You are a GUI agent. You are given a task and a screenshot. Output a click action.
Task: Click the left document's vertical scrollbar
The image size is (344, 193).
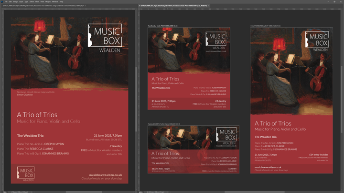pyautogui.click(x=136, y=99)
